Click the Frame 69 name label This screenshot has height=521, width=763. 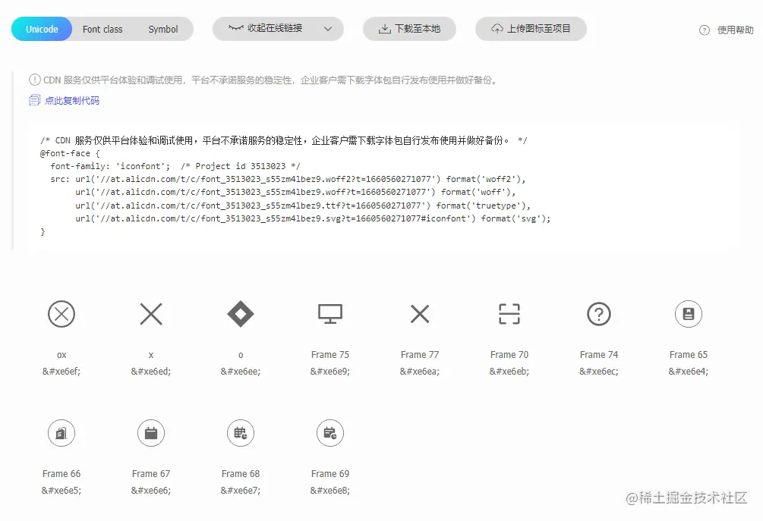tap(330, 474)
